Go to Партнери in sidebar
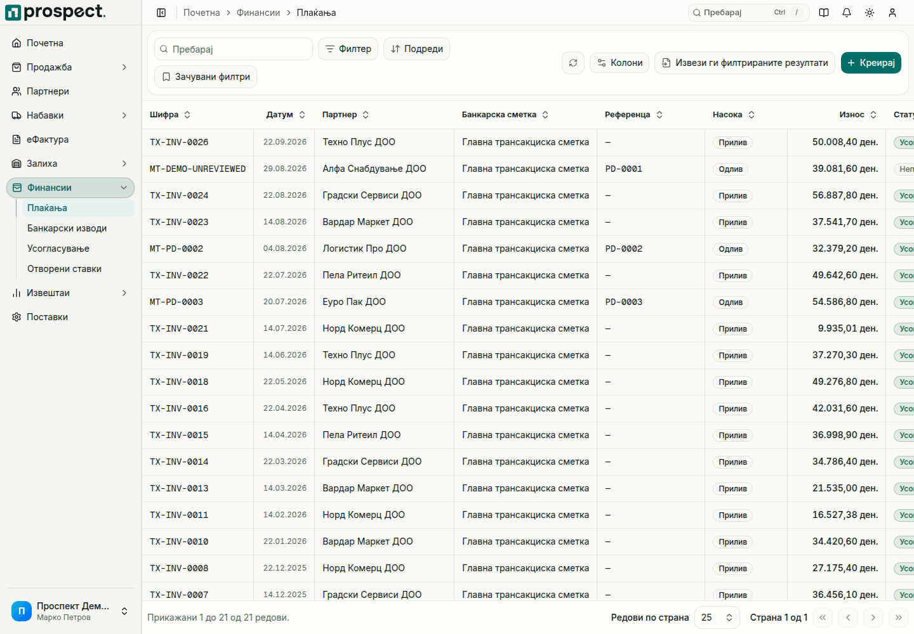 click(70, 91)
